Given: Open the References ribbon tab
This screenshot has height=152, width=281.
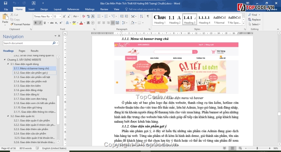Looking at the screenshot, I should point(73,9).
